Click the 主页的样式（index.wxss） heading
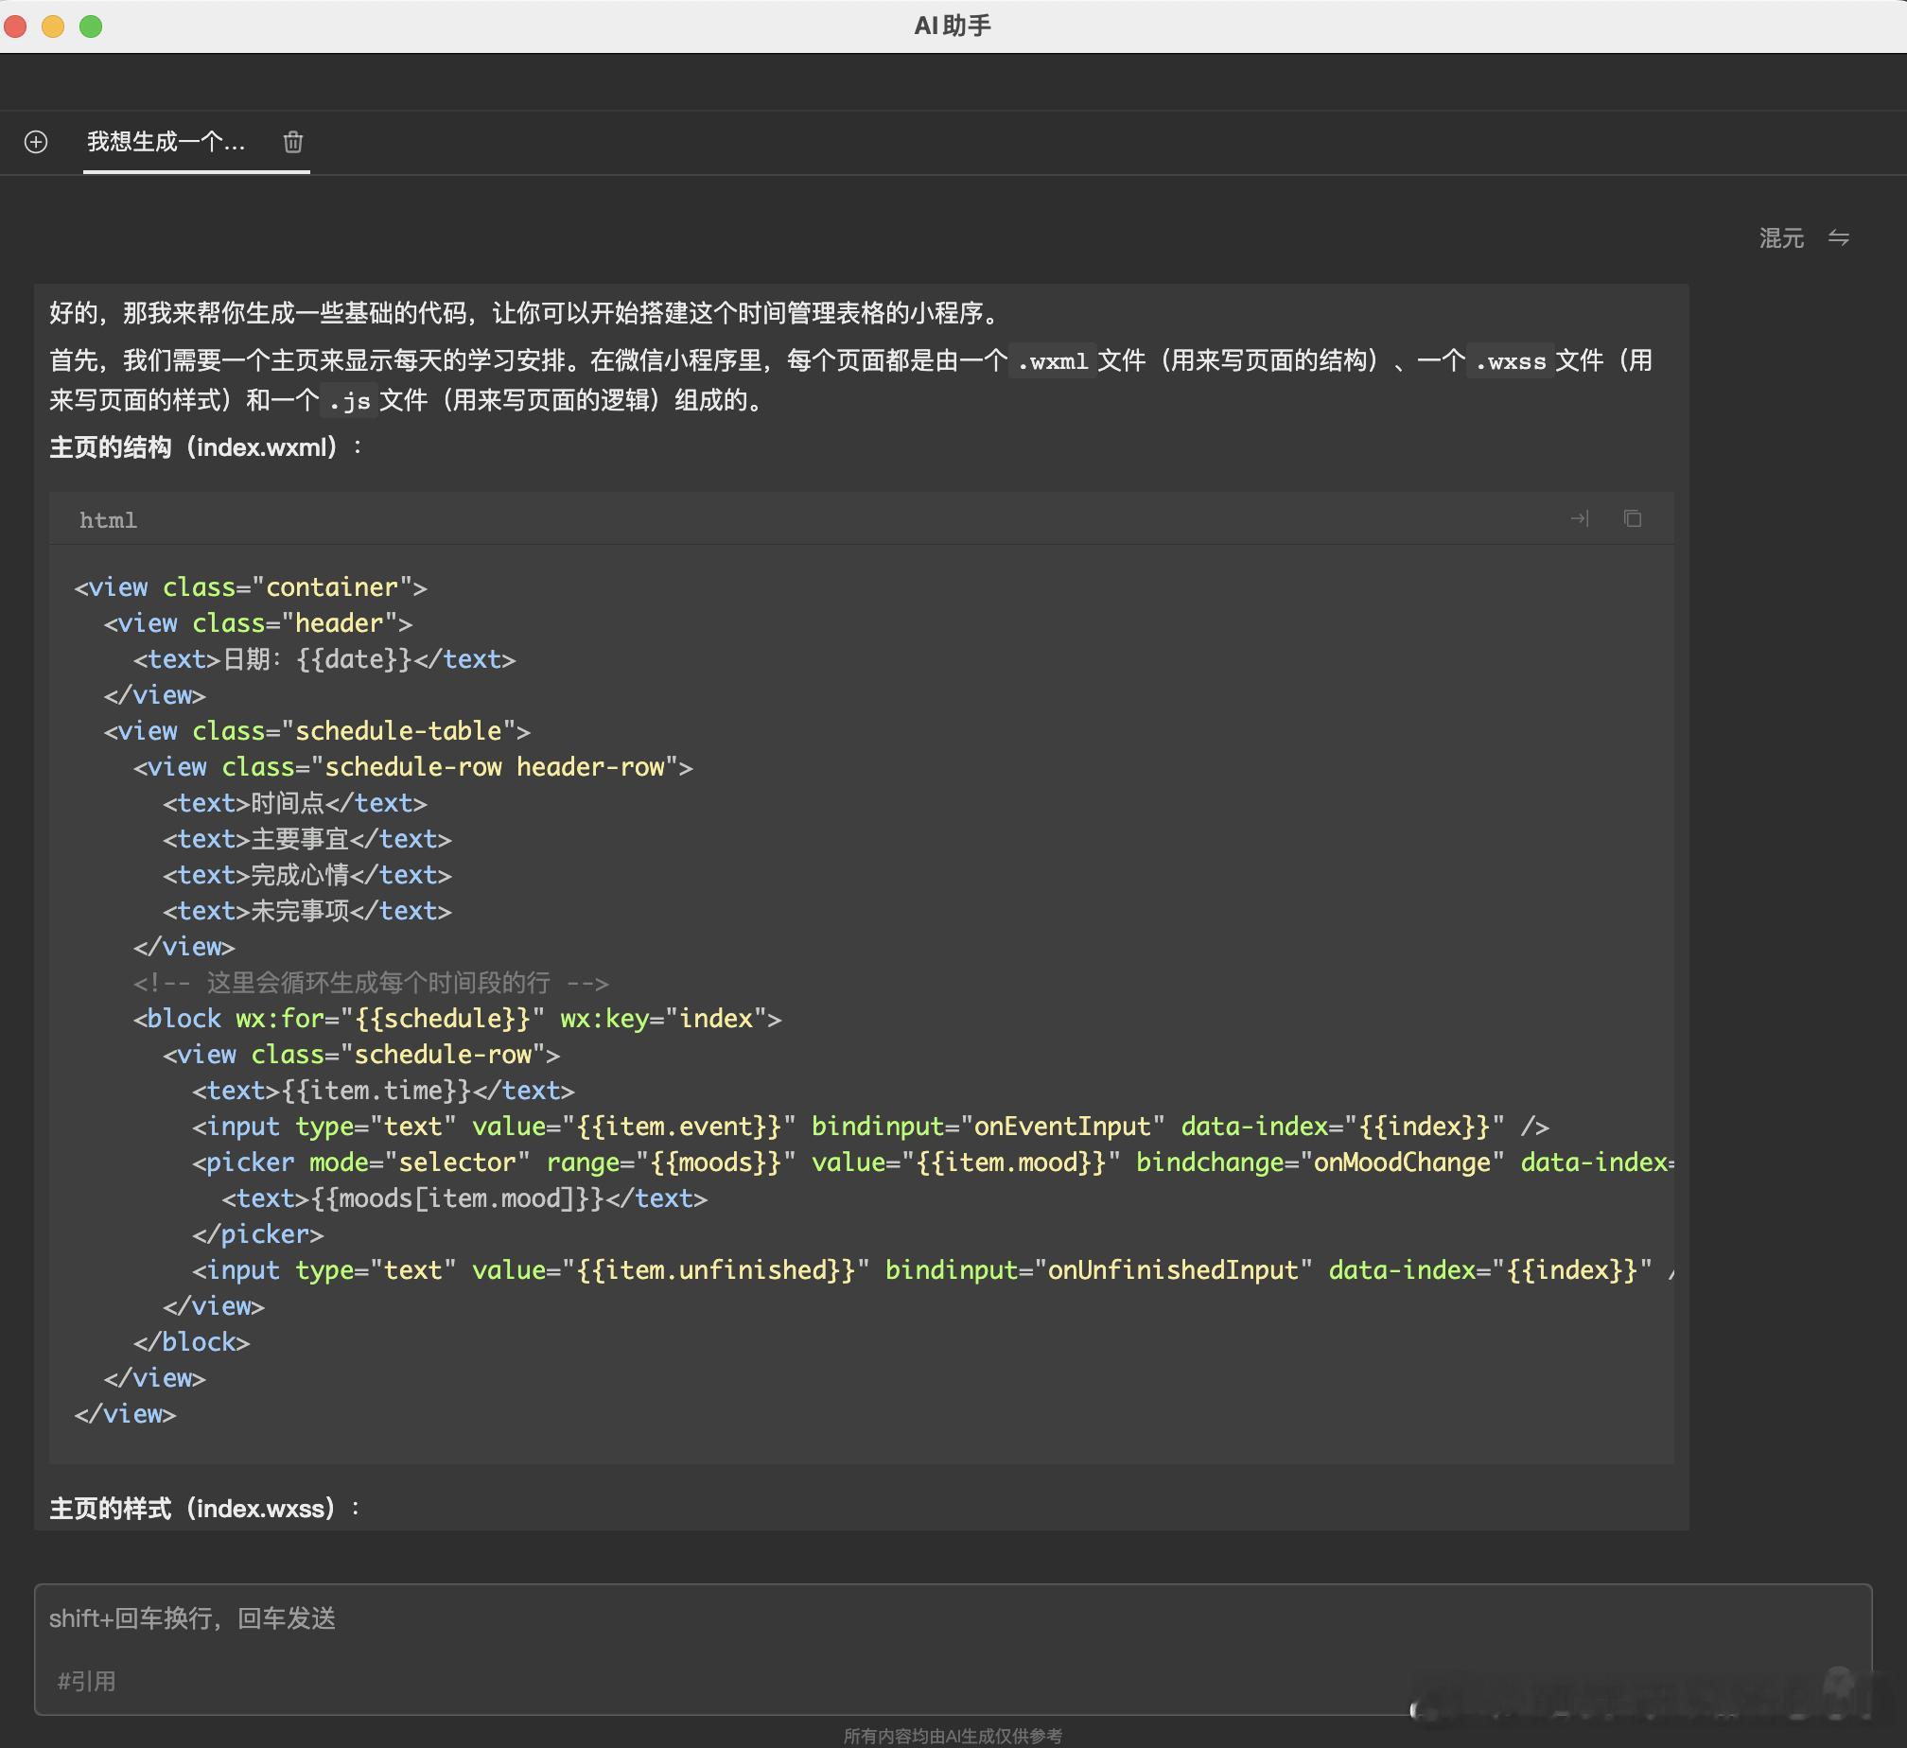Screen dimensions: 1907x1748 (x=204, y=1509)
